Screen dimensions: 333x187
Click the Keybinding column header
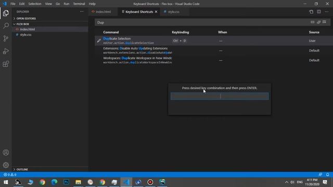(181, 32)
